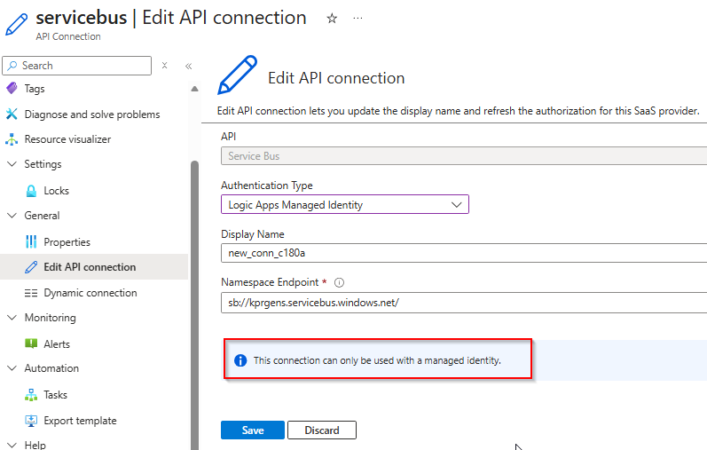
Task: Collapse the Monitoring section
Action: click(x=12, y=317)
